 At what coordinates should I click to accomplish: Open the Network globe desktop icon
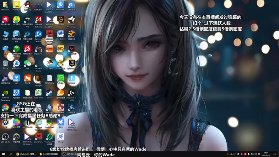click(x=5, y=50)
